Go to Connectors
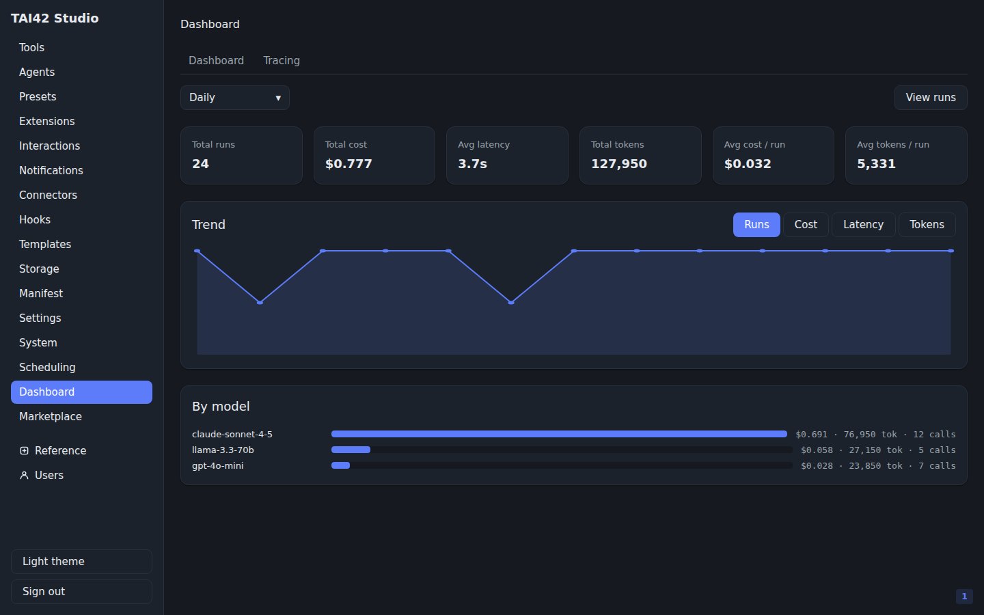 pyautogui.click(x=81, y=195)
